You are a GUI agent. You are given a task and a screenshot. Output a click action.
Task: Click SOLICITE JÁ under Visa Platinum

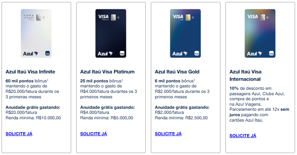[94, 134]
